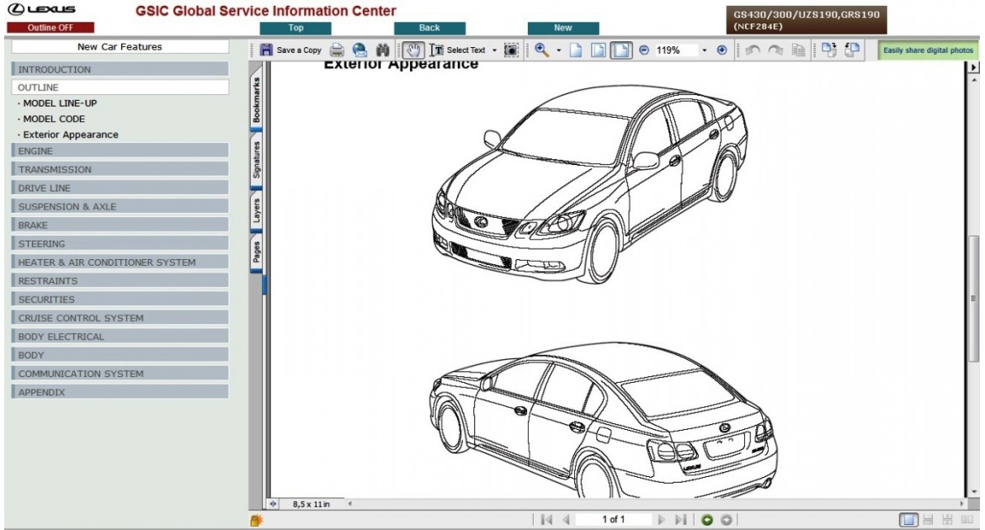Expand the INTRODUCTION section

(x=120, y=69)
